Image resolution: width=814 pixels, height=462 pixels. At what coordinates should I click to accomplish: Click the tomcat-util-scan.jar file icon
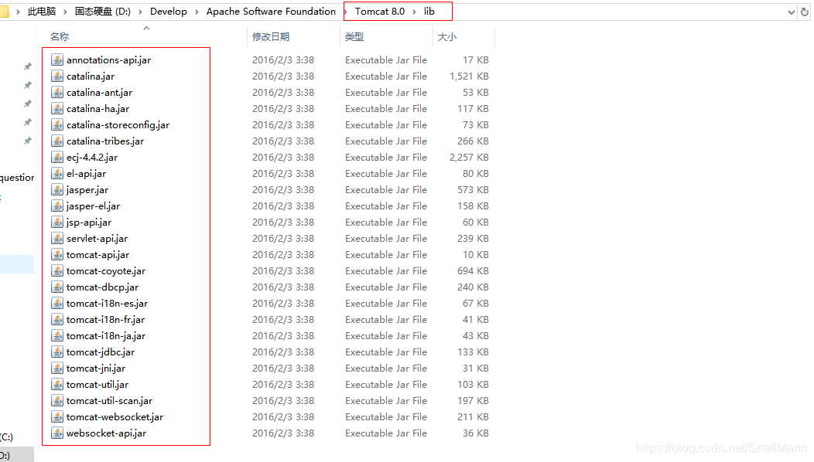[x=57, y=401]
